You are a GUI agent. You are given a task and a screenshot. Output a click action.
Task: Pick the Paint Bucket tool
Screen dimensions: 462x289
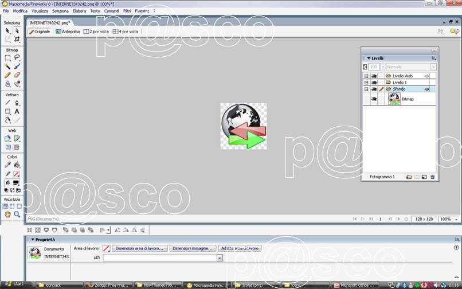tap(17, 165)
